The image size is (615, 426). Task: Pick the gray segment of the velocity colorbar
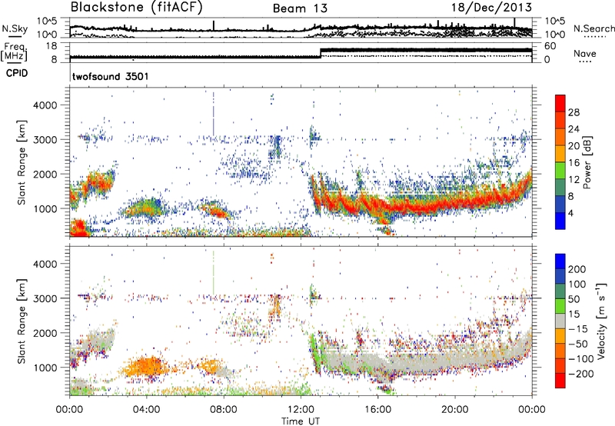[x=560, y=321]
